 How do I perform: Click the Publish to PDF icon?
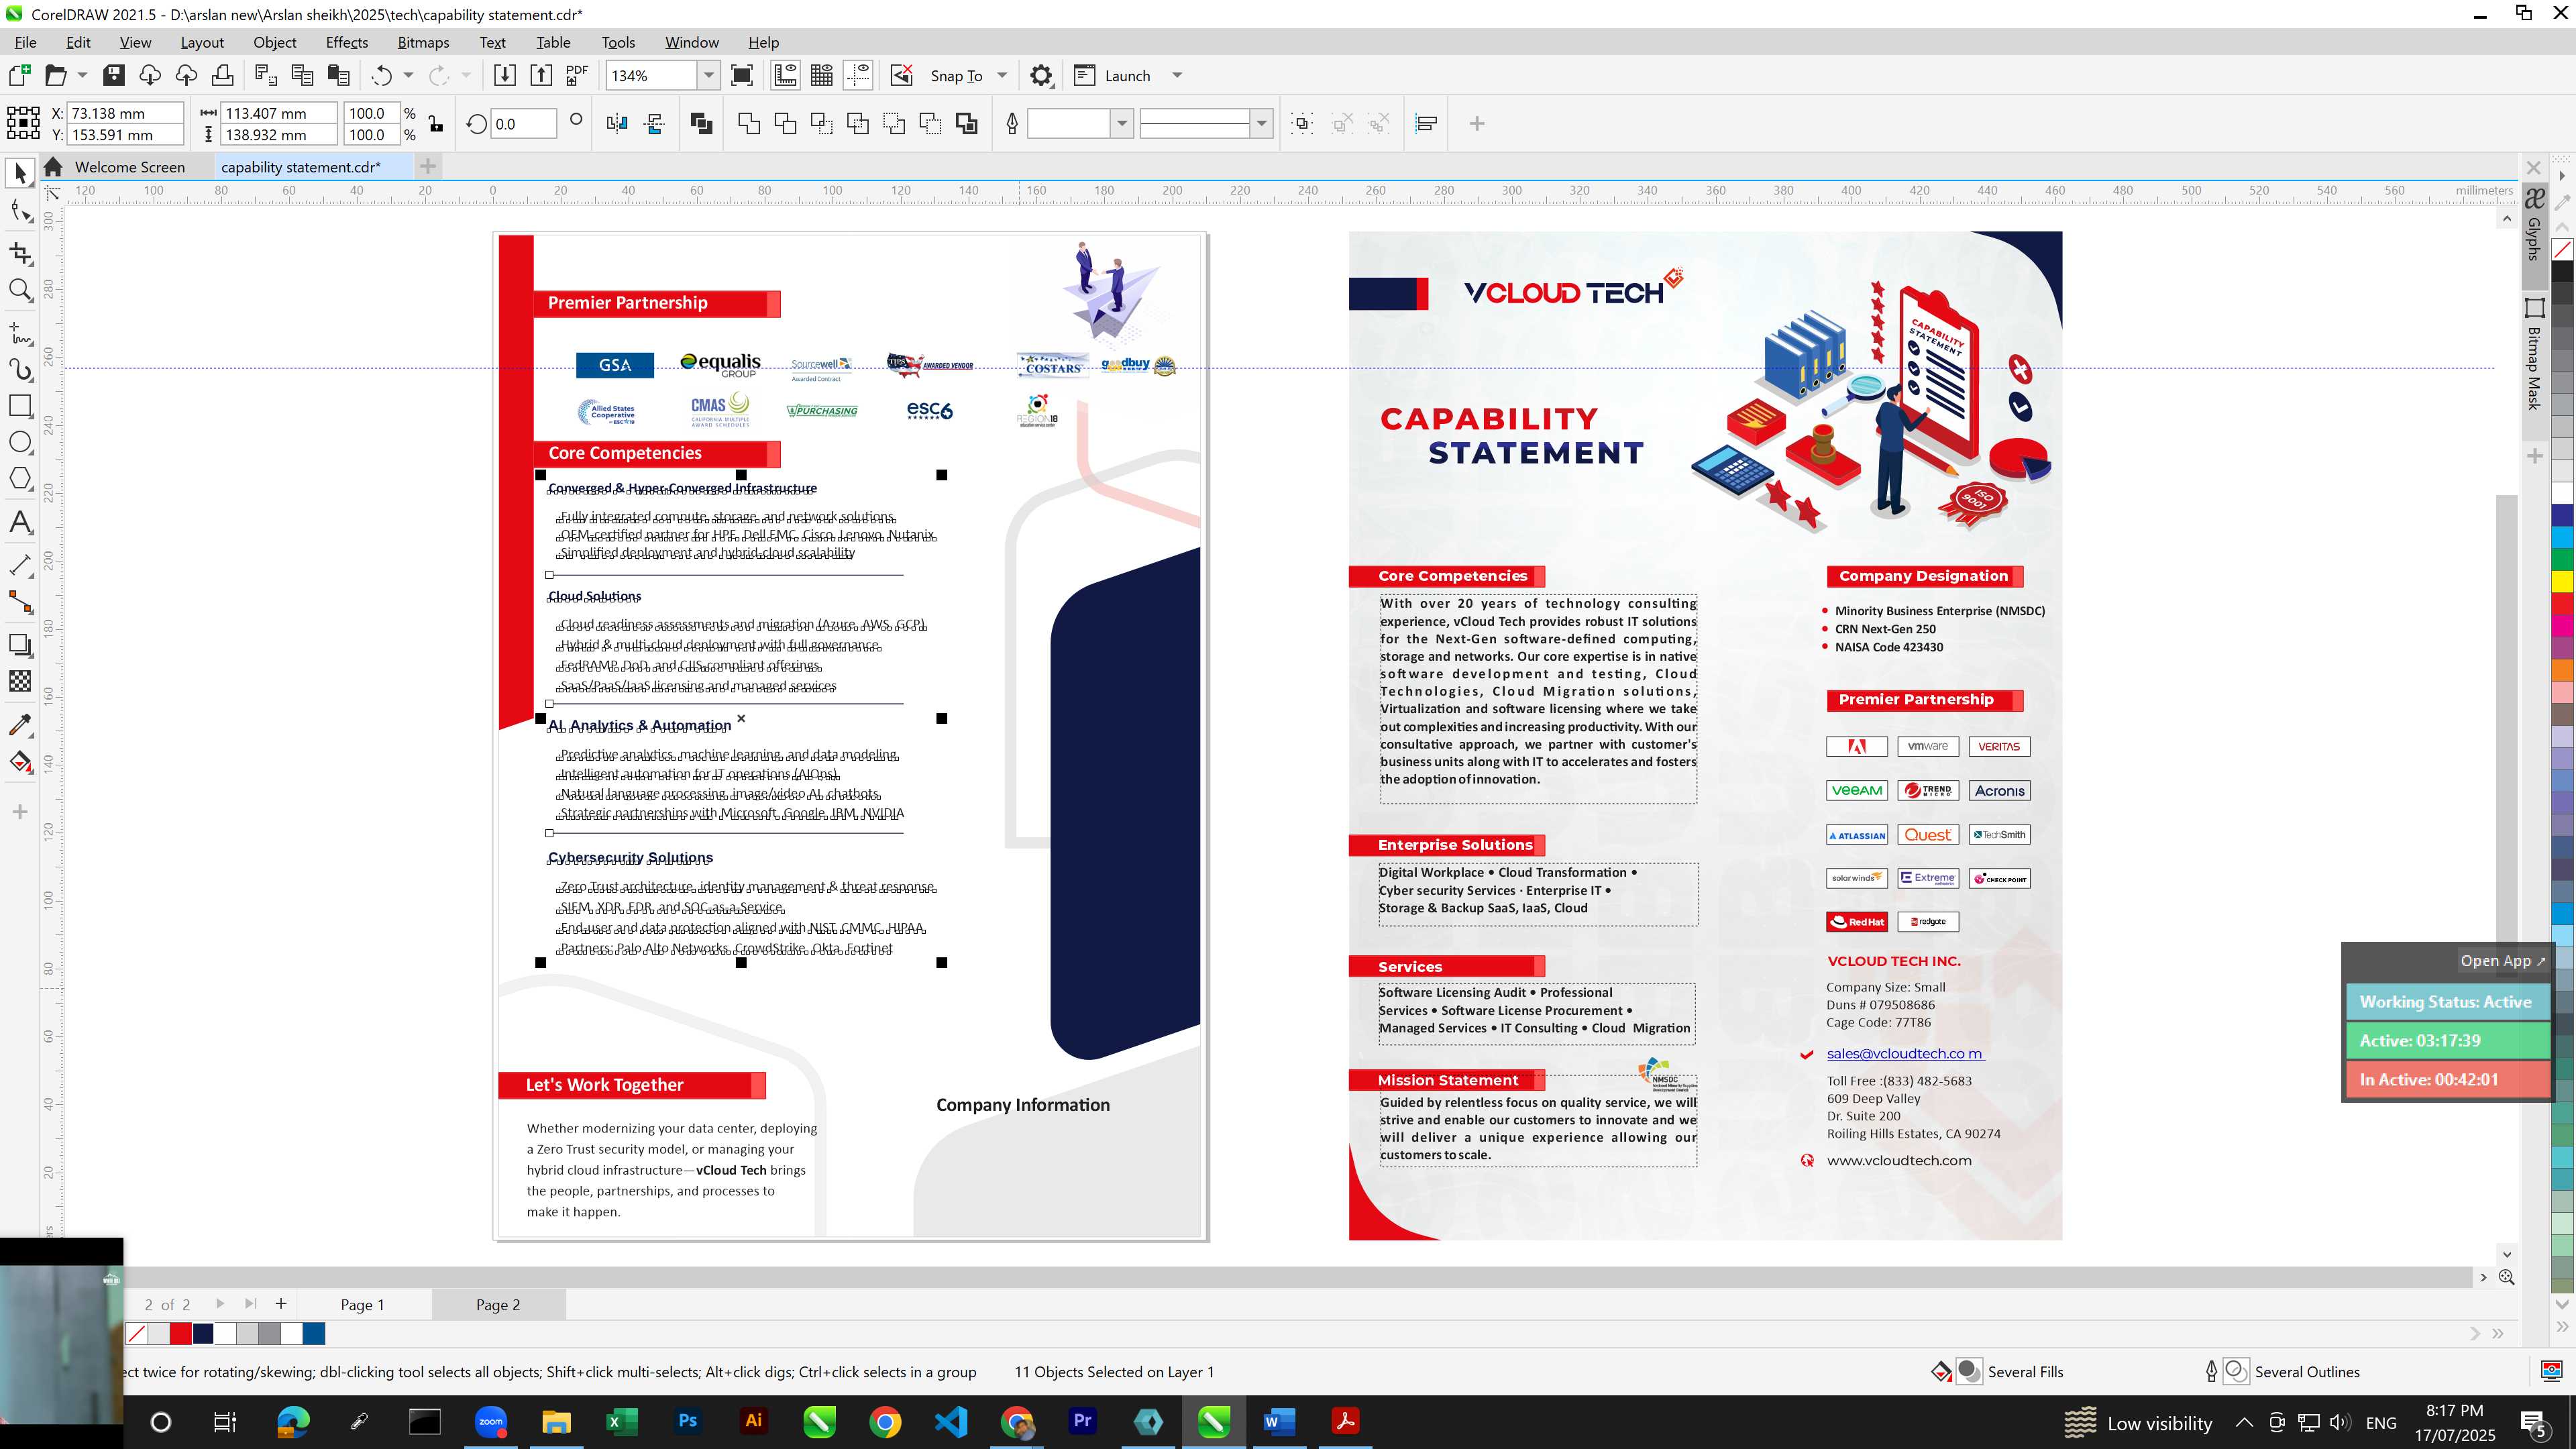coord(577,75)
